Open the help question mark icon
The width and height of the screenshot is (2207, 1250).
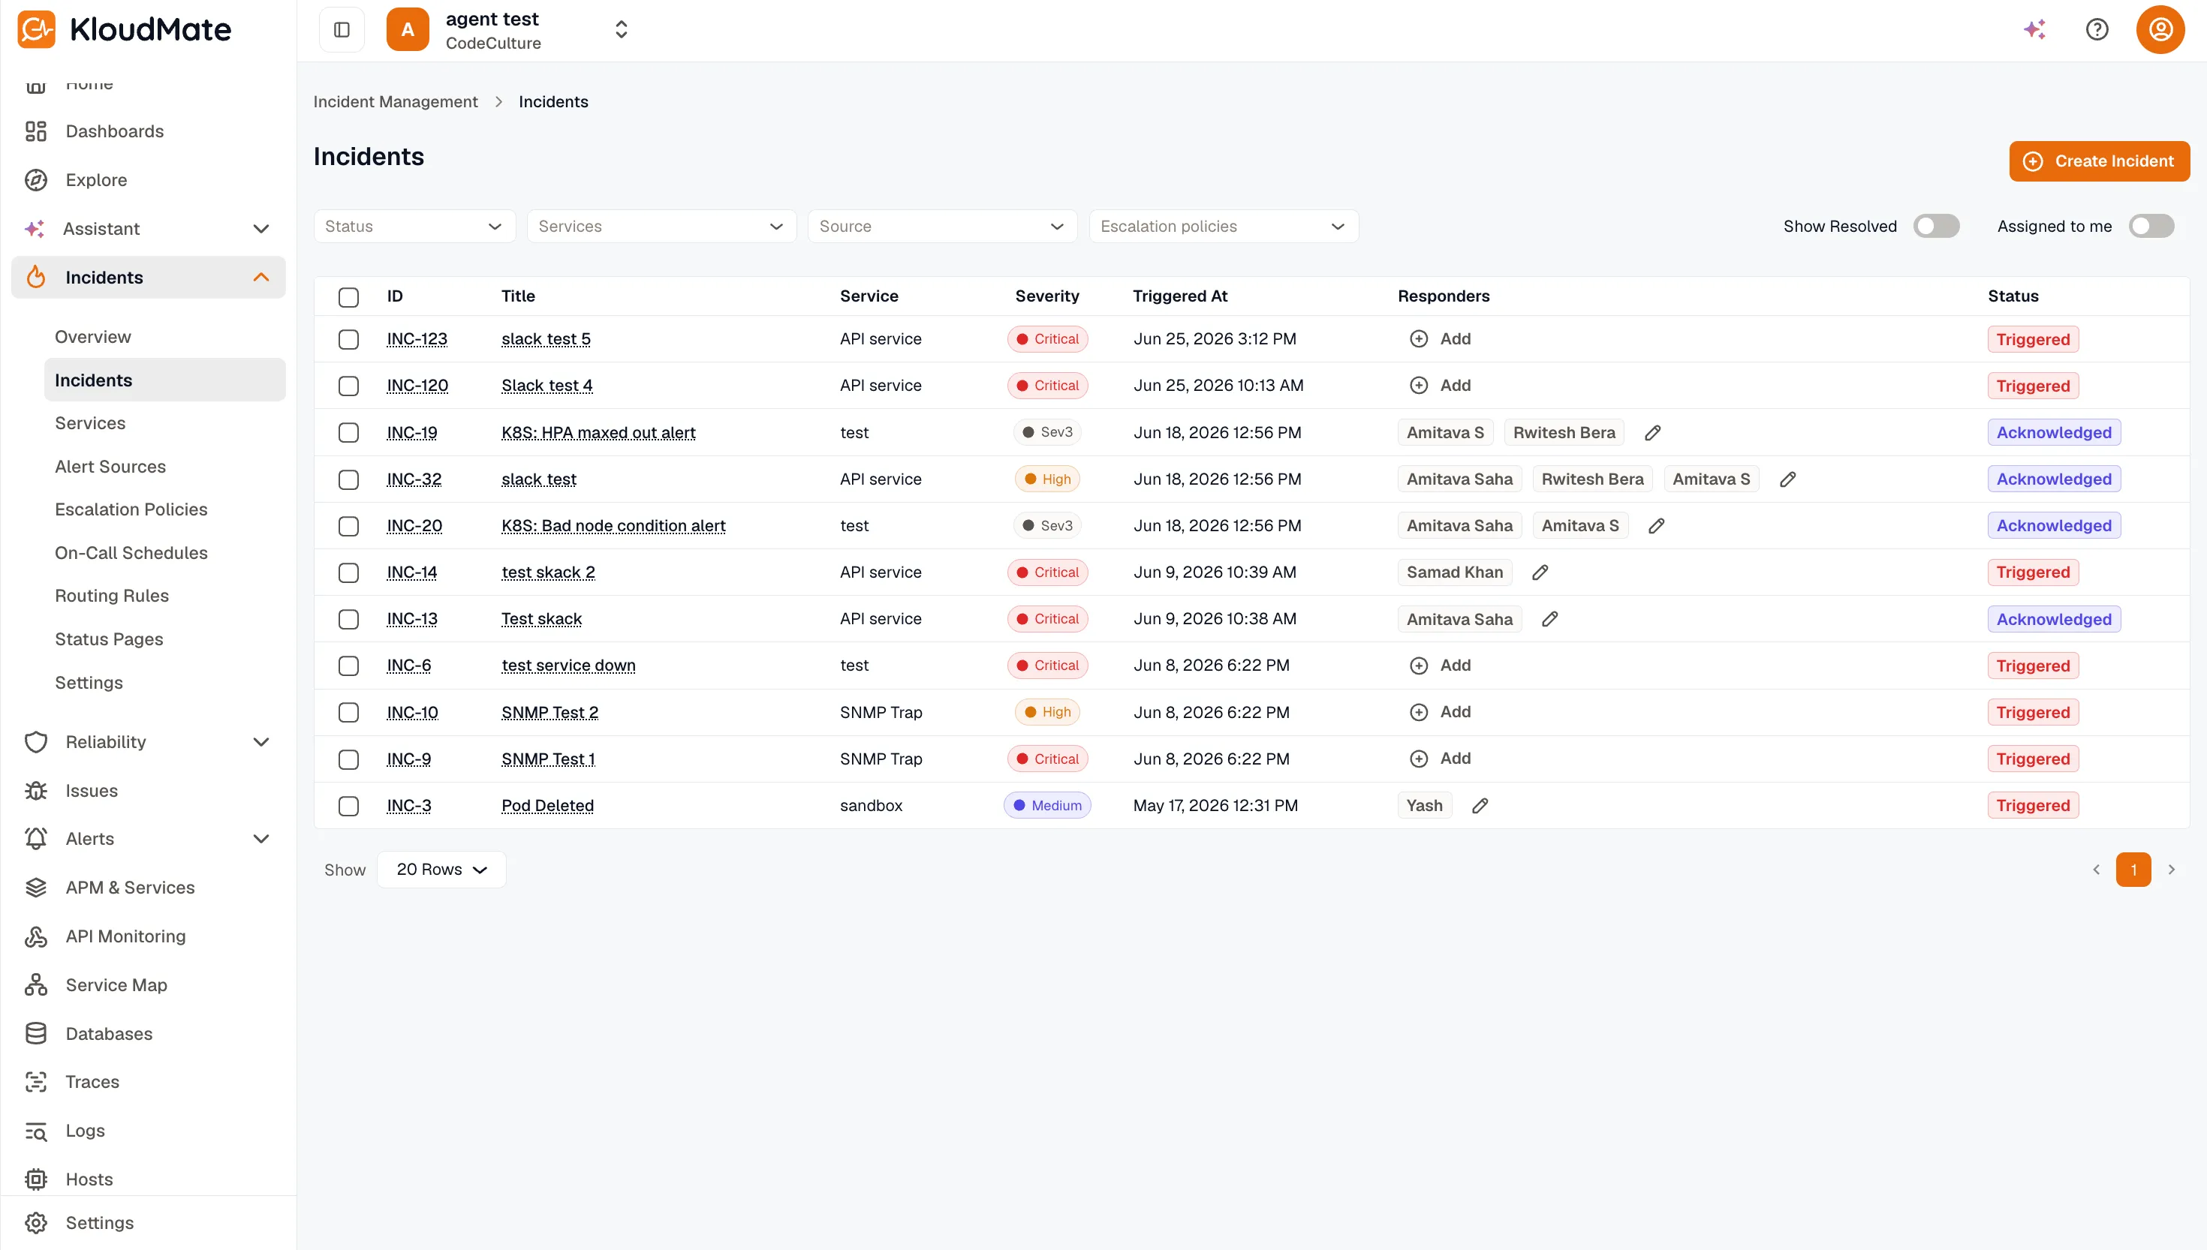coord(2097,30)
